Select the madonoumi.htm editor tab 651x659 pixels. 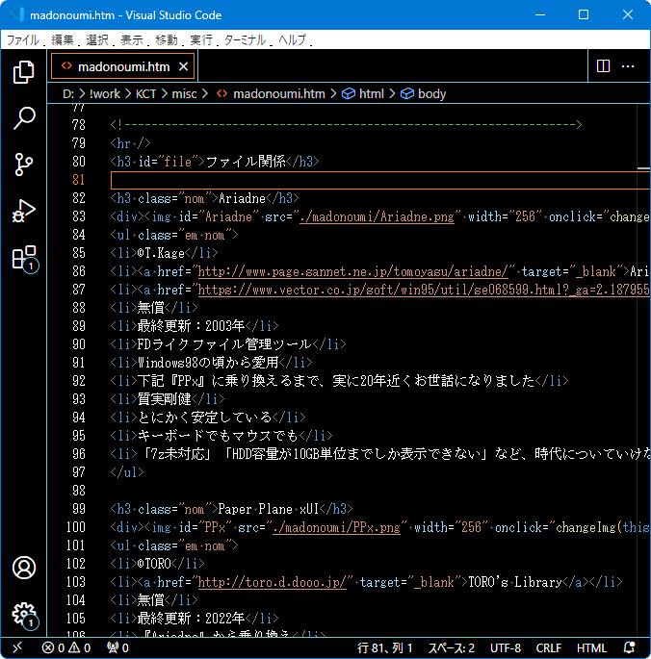point(123,66)
